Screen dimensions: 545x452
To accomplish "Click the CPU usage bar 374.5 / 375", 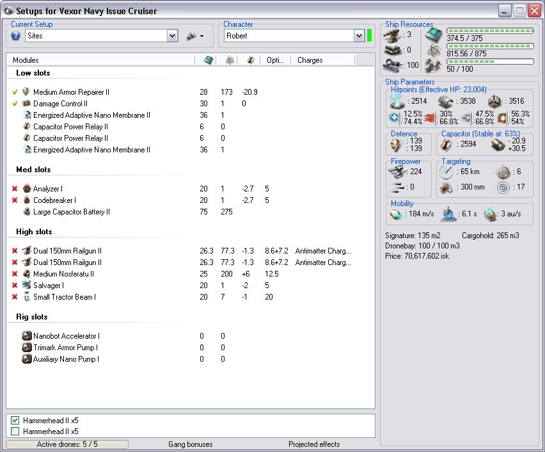I will click(490, 31).
